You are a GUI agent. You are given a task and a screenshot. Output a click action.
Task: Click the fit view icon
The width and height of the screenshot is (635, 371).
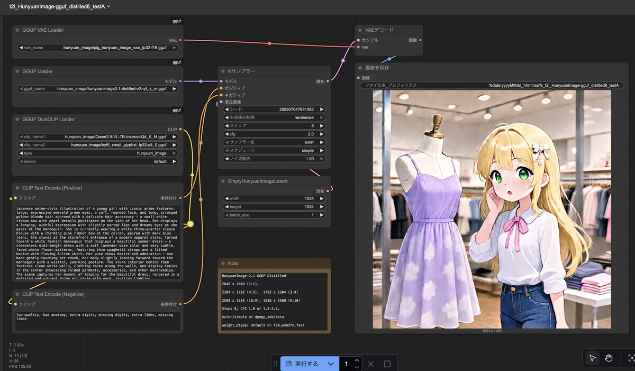631,358
